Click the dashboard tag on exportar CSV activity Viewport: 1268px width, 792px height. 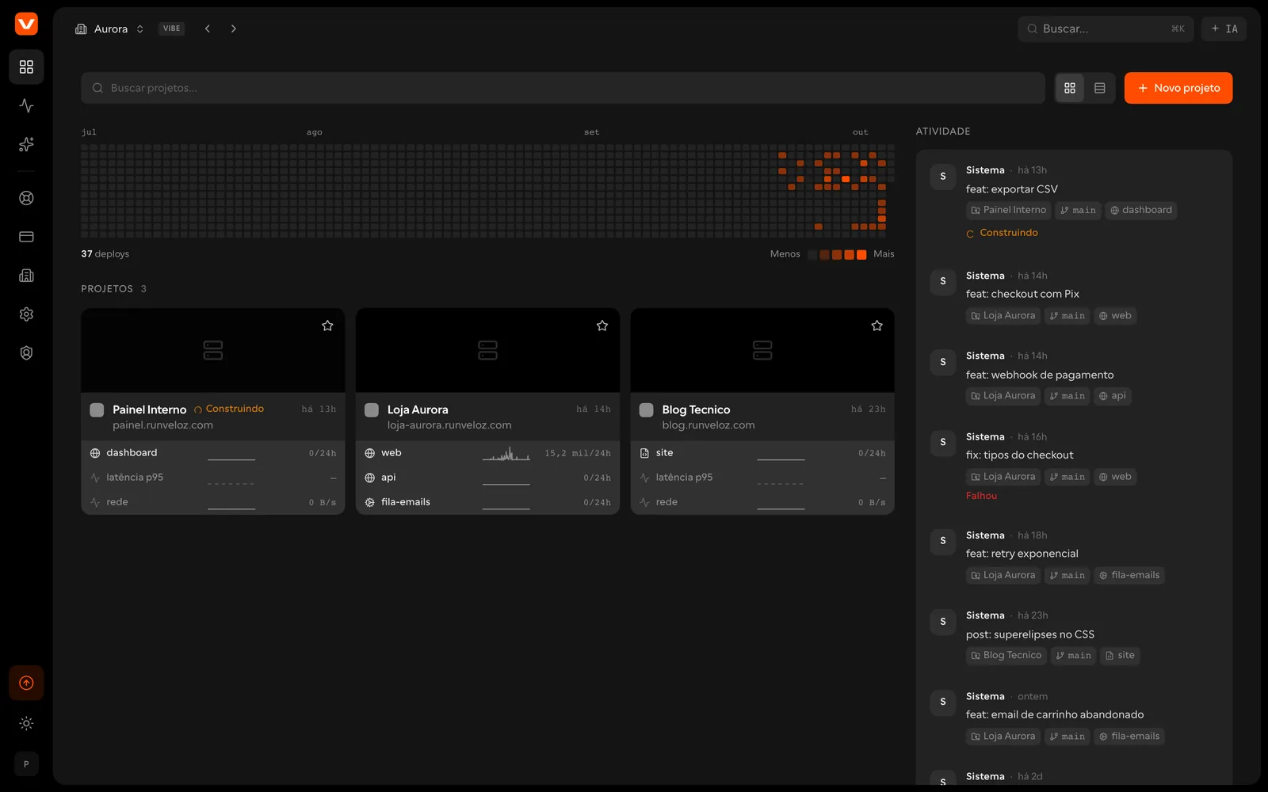1140,210
